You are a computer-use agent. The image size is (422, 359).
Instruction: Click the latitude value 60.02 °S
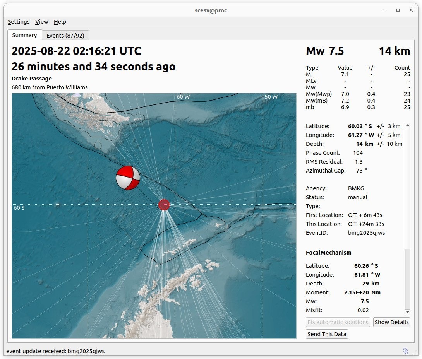pyautogui.click(x=360, y=126)
